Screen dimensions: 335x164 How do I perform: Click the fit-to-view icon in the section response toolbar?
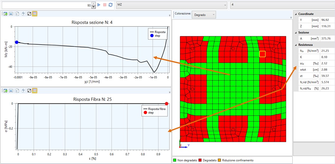coord(29,14)
